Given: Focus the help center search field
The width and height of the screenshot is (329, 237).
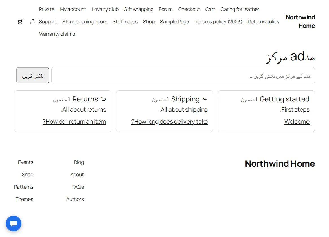Looking at the screenshot, I should coord(183,75).
